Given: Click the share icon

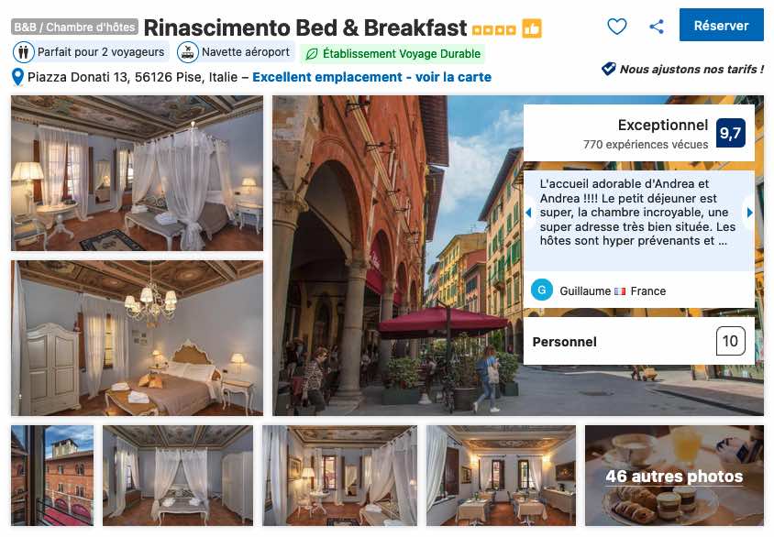Looking at the screenshot, I should pos(657,27).
